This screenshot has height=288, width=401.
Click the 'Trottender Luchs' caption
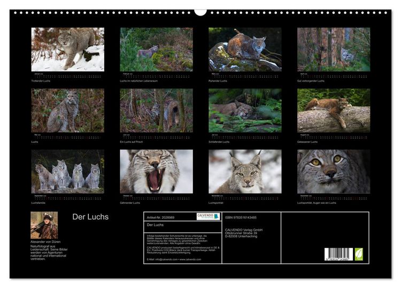coord(41,81)
